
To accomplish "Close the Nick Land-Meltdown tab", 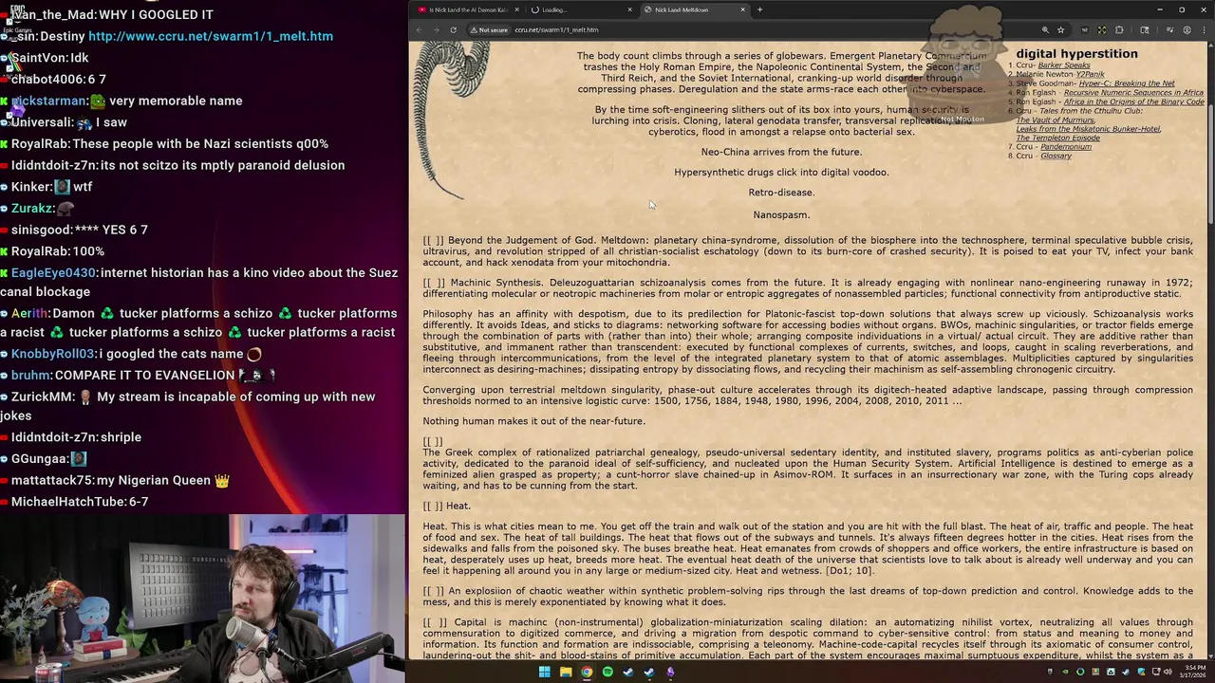I will (743, 9).
